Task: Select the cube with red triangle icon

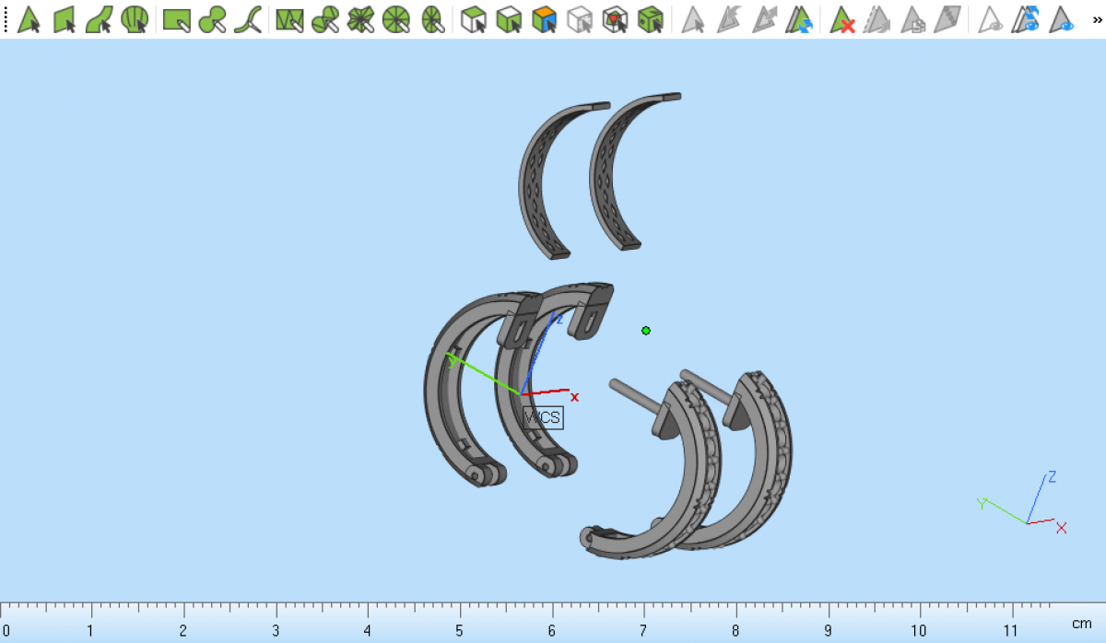Action: [x=615, y=18]
